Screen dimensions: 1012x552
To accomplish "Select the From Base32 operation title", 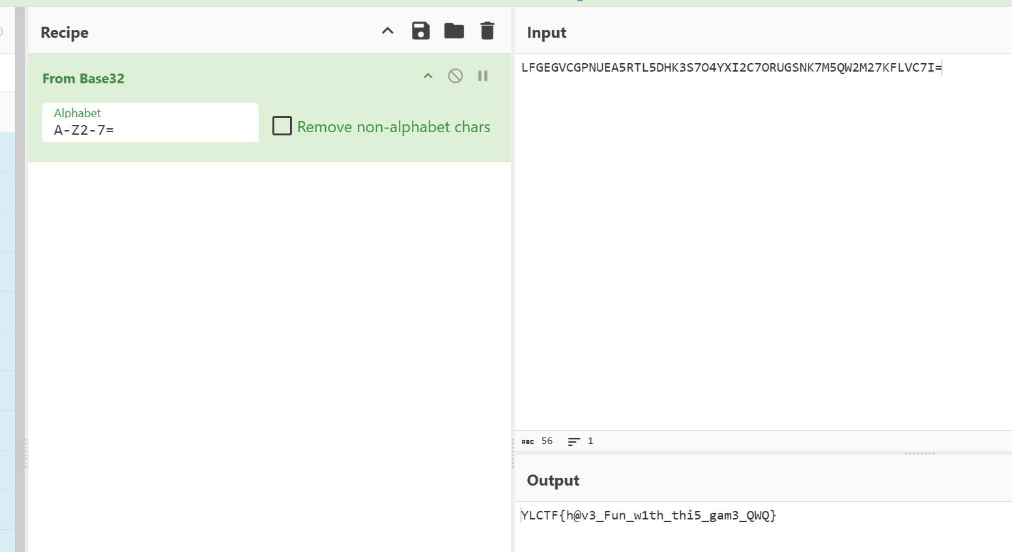I will [x=83, y=79].
